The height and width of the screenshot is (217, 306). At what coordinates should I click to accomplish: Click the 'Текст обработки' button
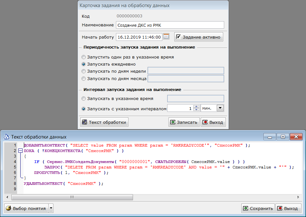click(104, 122)
